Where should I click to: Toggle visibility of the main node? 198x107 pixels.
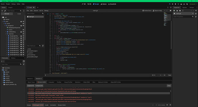23,22
